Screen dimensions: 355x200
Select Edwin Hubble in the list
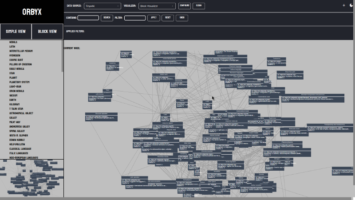tap(17, 140)
